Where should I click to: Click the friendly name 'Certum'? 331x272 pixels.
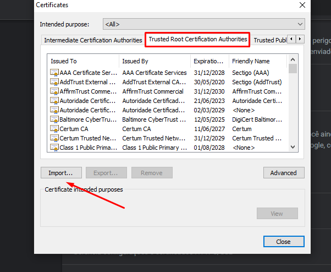pos(242,129)
